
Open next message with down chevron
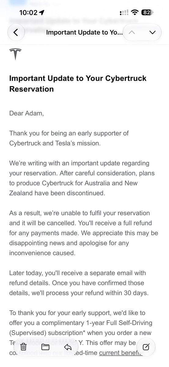152,32
